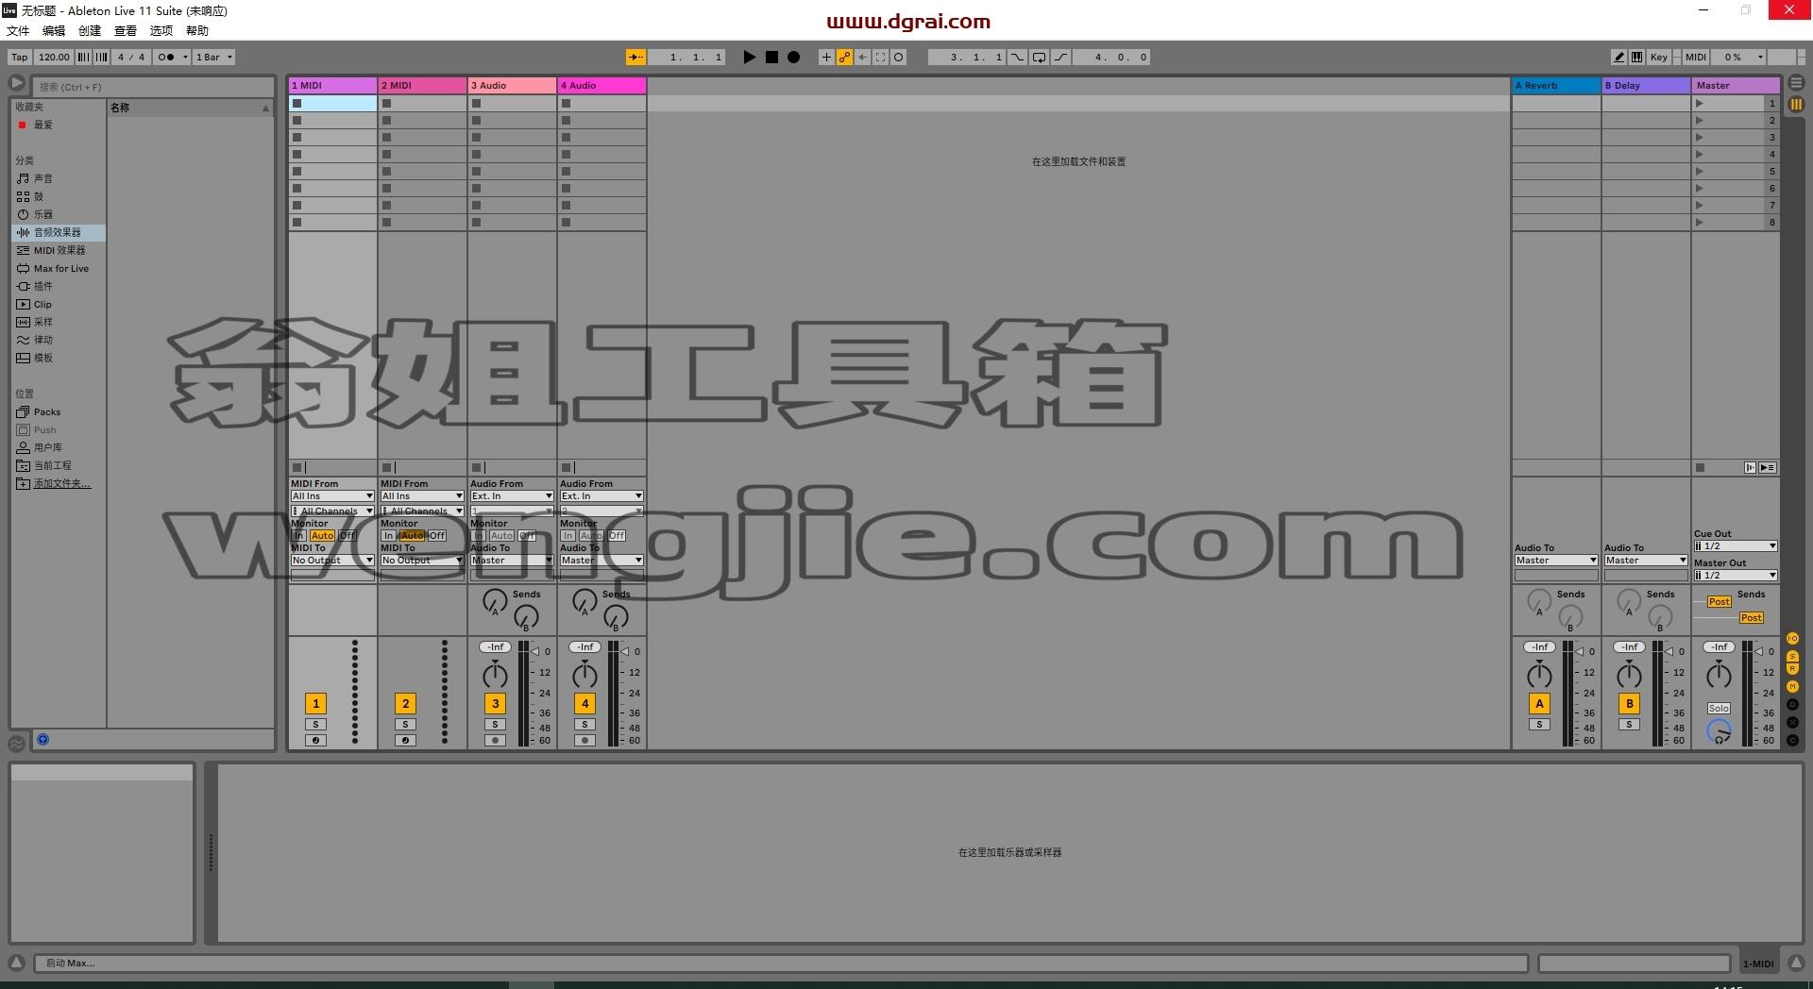Open the Cue Out 1/2 dropdown
This screenshot has height=989, width=1813.
(1736, 545)
